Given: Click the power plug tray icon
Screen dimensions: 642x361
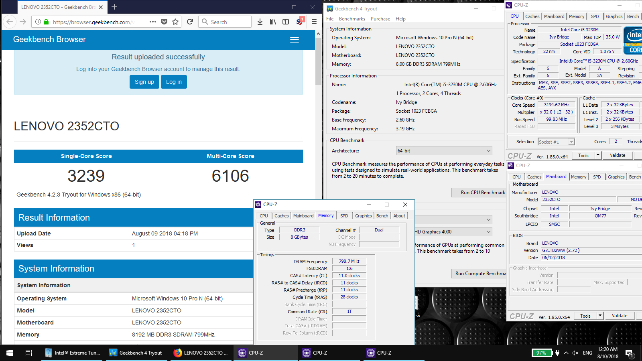Looking at the screenshot, I should (x=557, y=353).
